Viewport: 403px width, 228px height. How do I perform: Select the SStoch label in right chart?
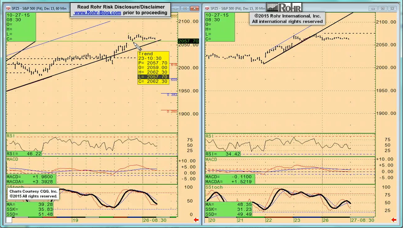tap(214, 187)
